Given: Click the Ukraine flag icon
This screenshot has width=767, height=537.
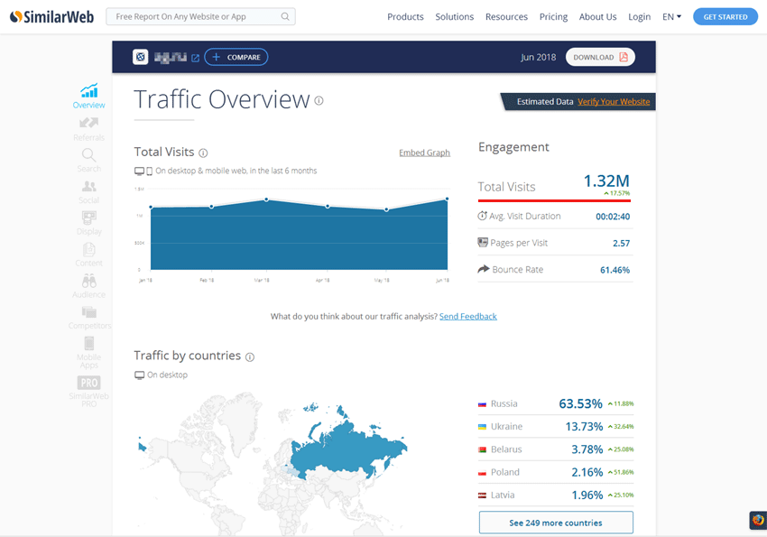Looking at the screenshot, I should tap(482, 427).
